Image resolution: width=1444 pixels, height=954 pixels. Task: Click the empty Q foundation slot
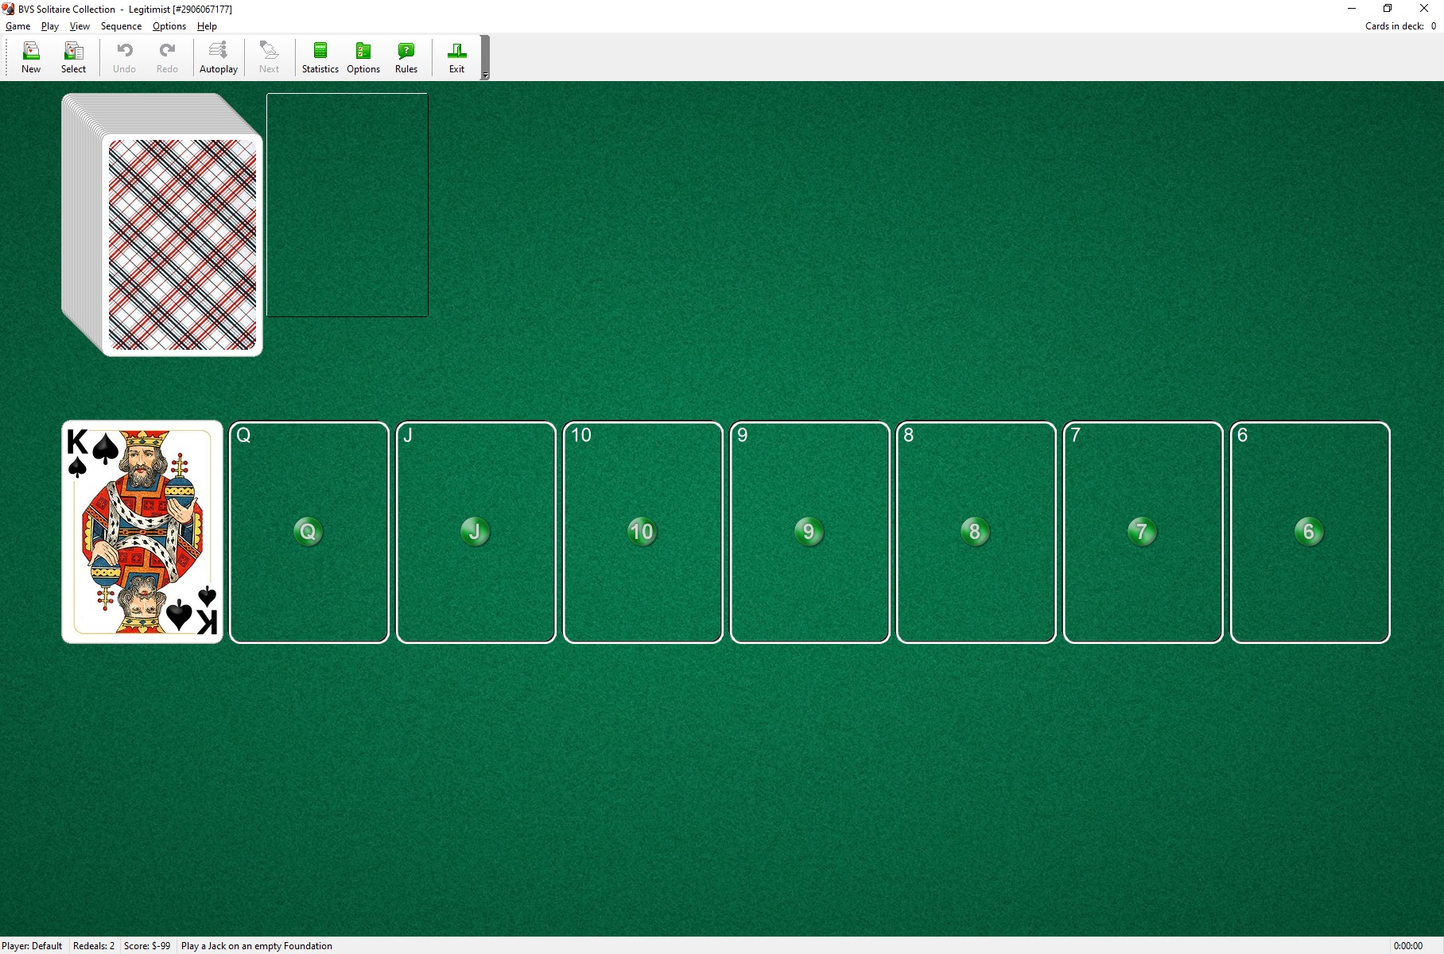click(309, 532)
